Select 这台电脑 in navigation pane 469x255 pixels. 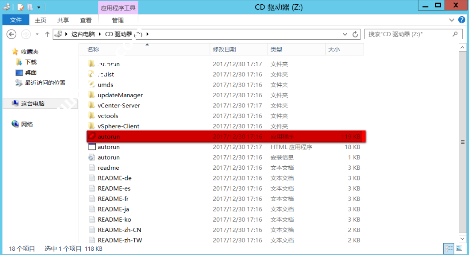point(40,104)
